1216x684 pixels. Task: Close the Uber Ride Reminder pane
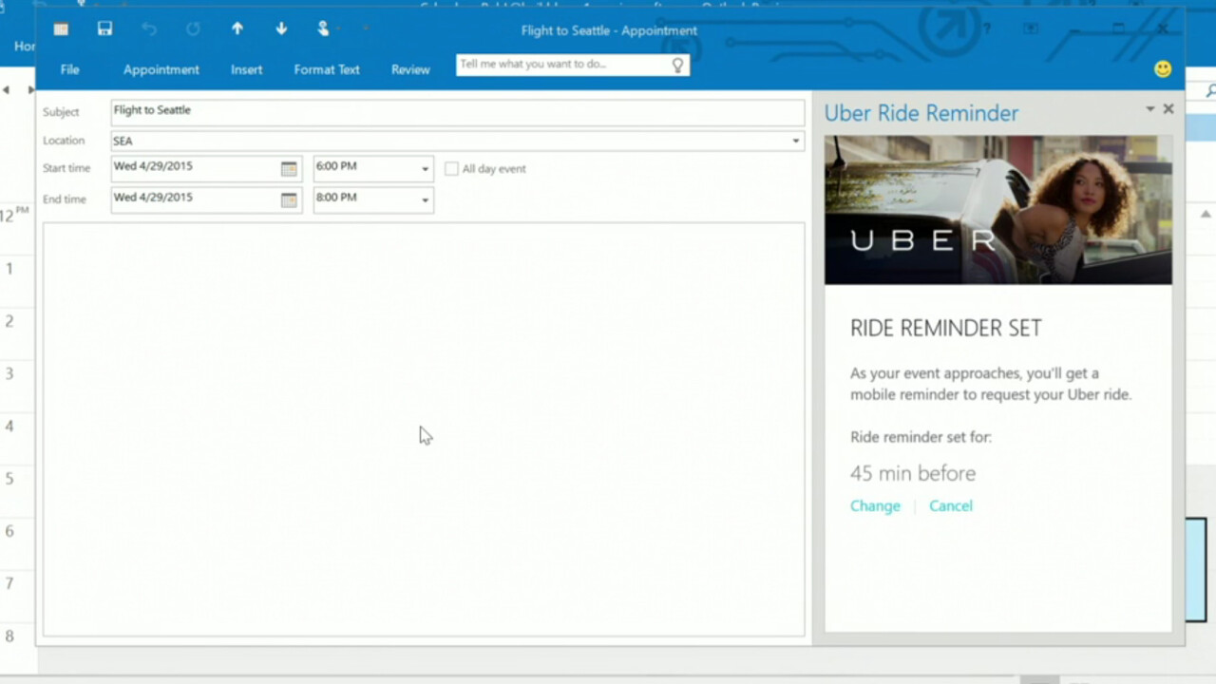1168,109
